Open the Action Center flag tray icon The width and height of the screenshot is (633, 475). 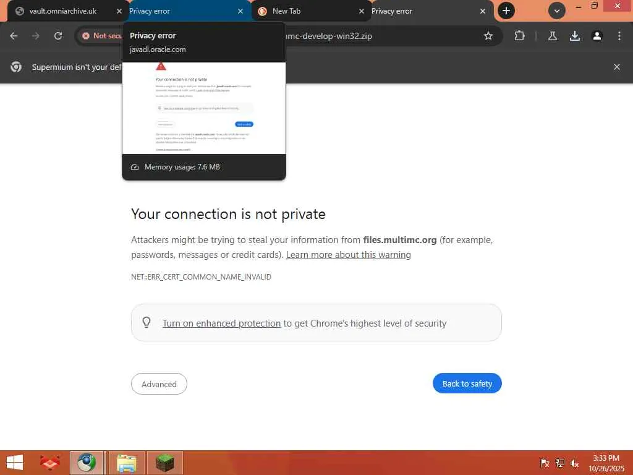pos(545,463)
